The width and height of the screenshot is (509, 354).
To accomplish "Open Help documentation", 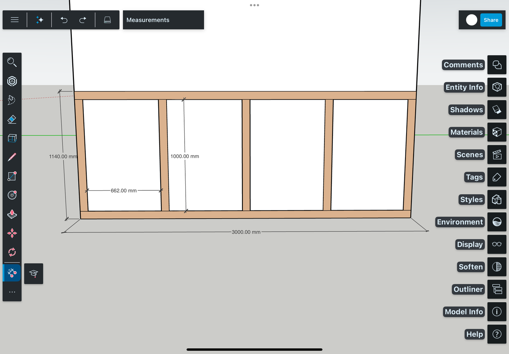I will click(x=497, y=334).
